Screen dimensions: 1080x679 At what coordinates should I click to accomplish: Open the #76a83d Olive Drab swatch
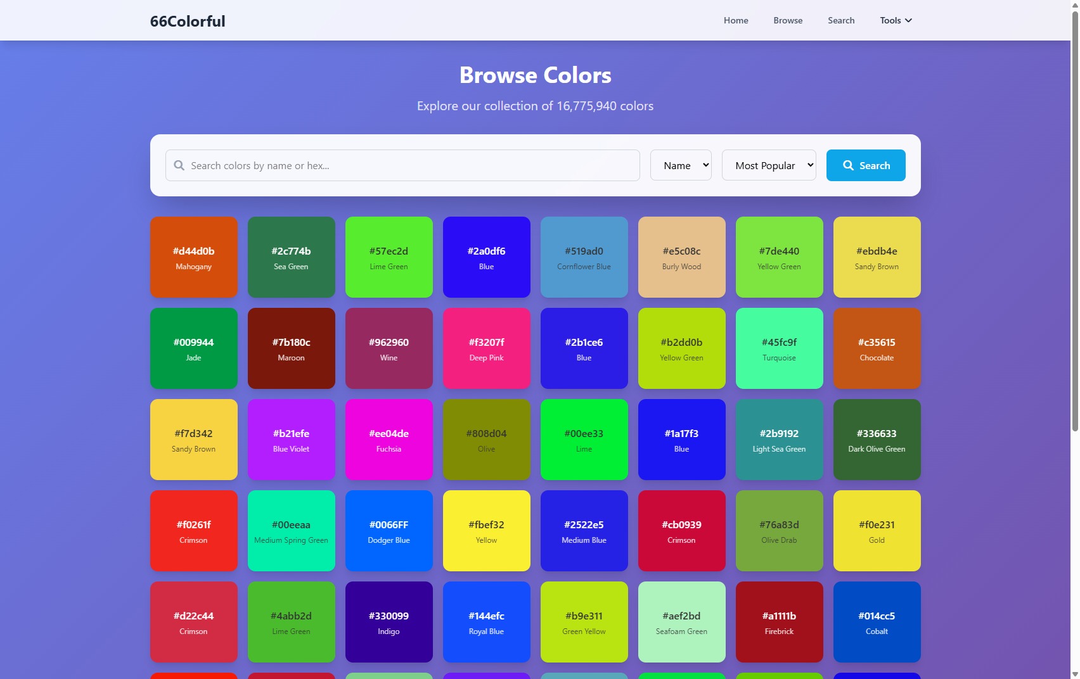click(x=780, y=531)
